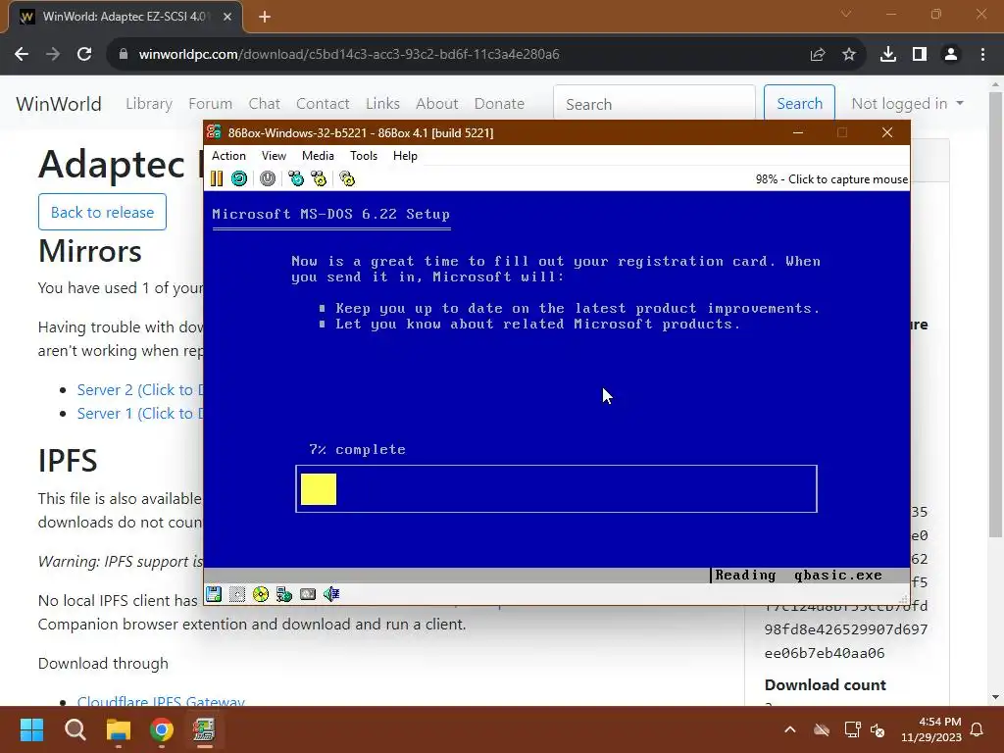Go forward in Chrome browser
This screenshot has height=753, width=1004.
pos(53,55)
